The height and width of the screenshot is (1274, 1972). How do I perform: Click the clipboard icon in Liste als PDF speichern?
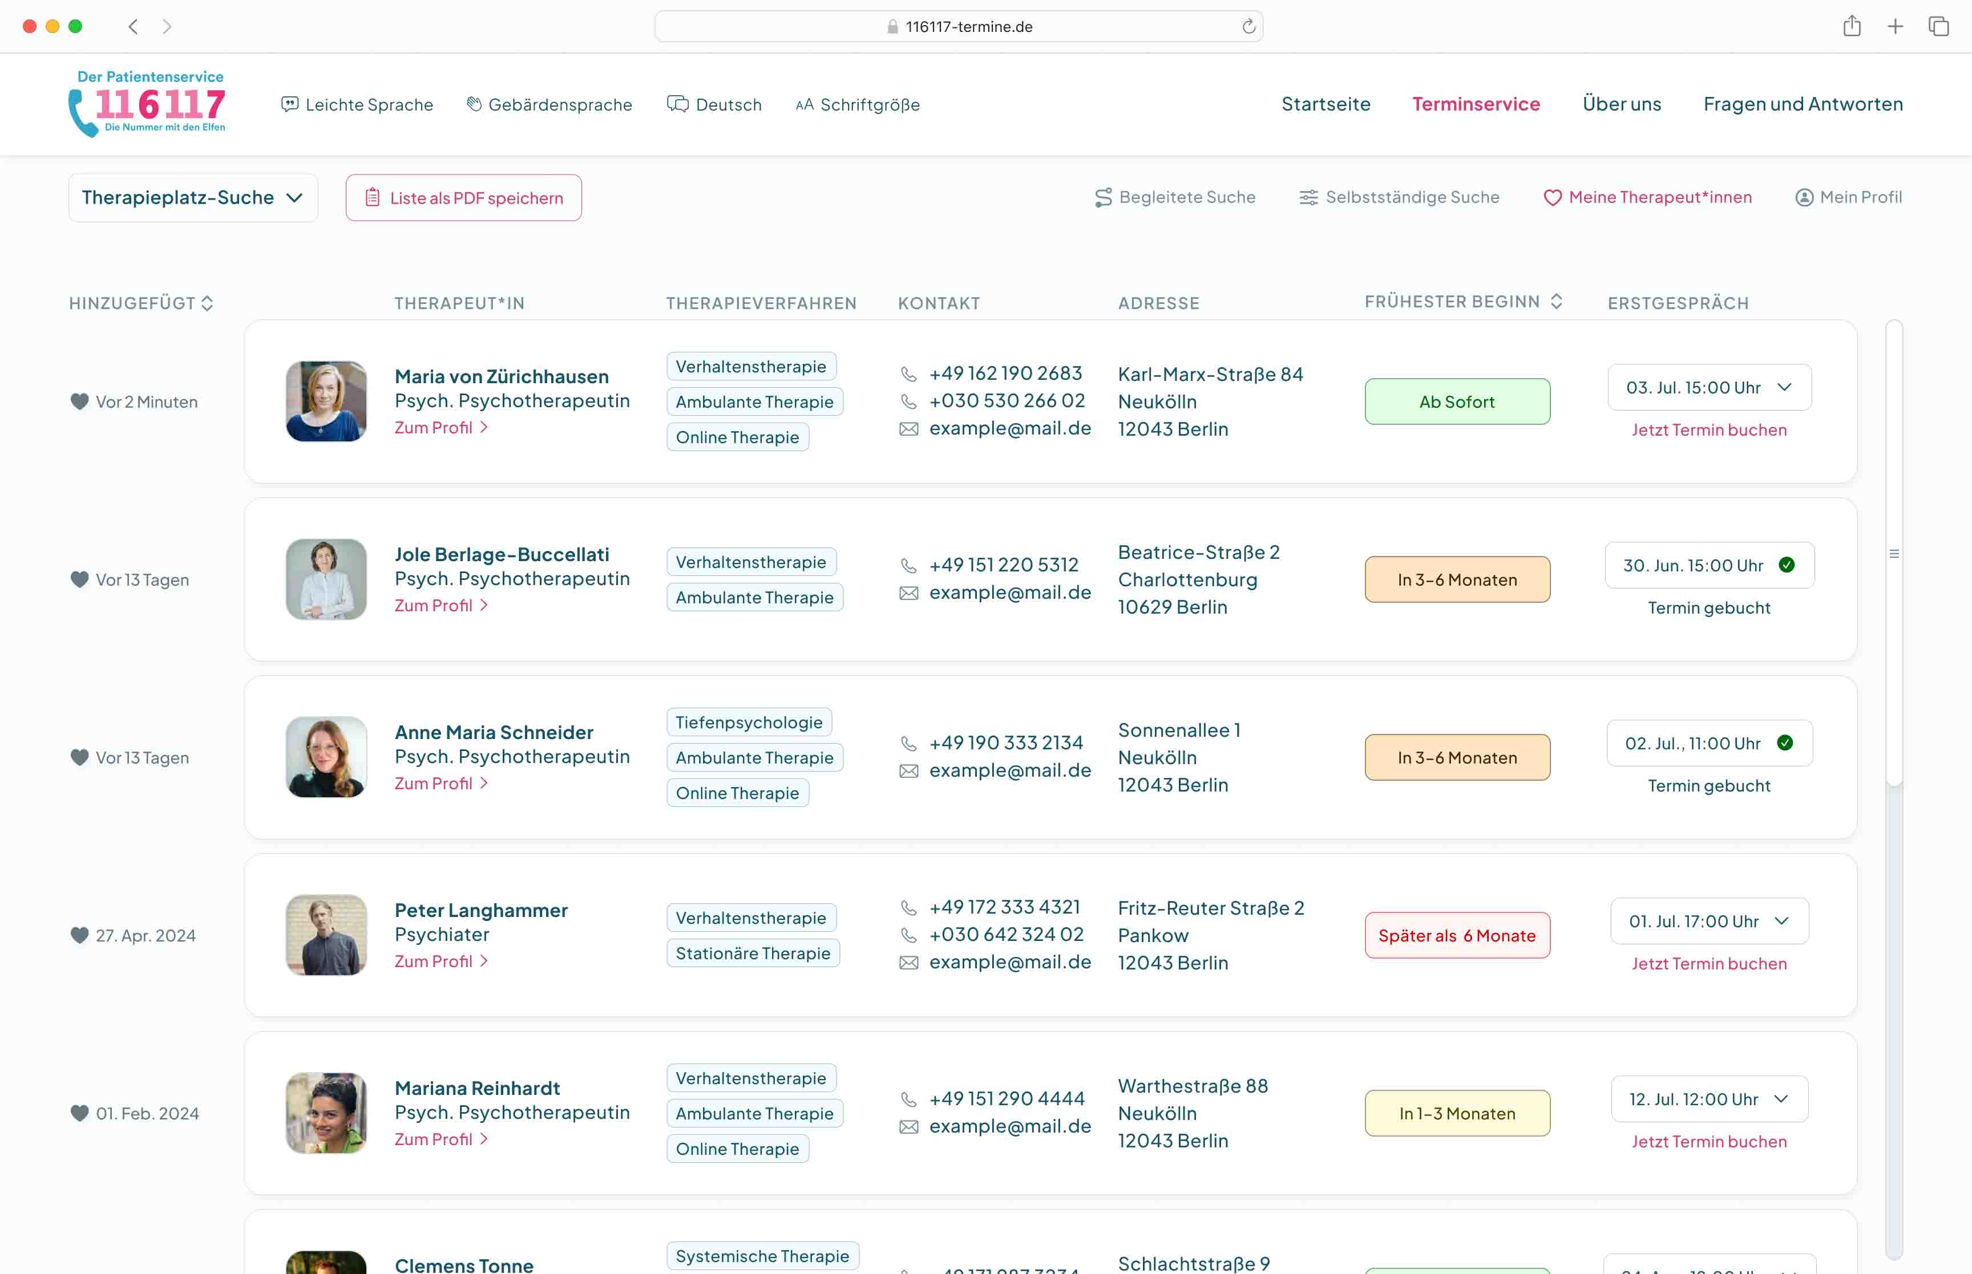(373, 198)
